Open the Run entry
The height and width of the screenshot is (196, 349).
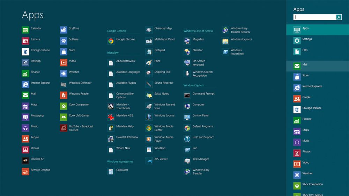pos(191,150)
